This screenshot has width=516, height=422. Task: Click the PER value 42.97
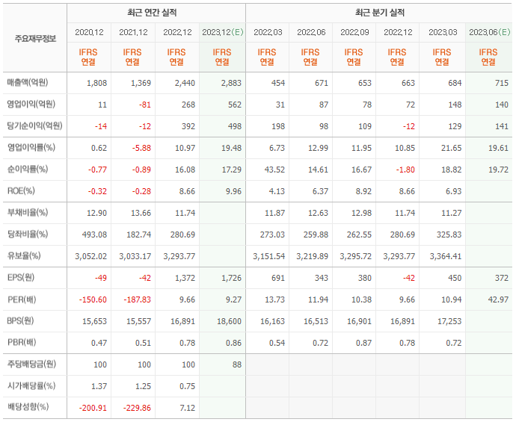(498, 300)
